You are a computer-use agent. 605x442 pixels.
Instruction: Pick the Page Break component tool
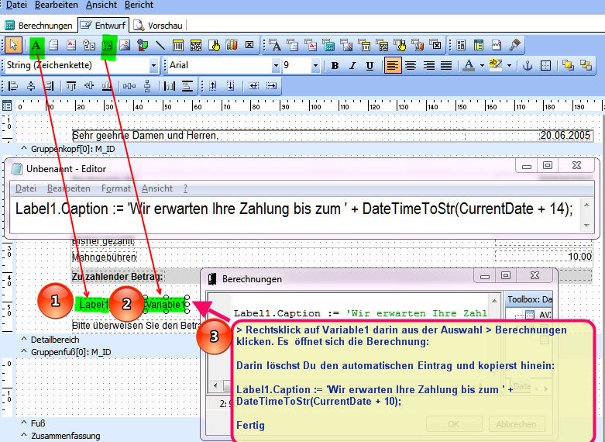tap(497, 45)
